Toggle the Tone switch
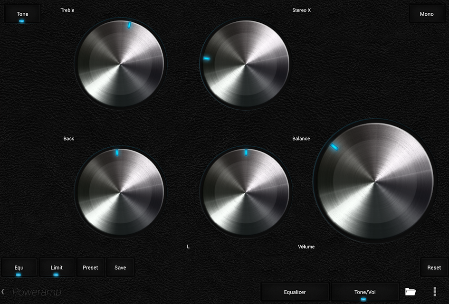The image size is (449, 304). point(22,14)
